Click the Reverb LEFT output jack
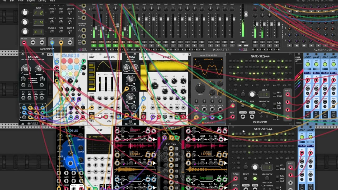 point(177,117)
